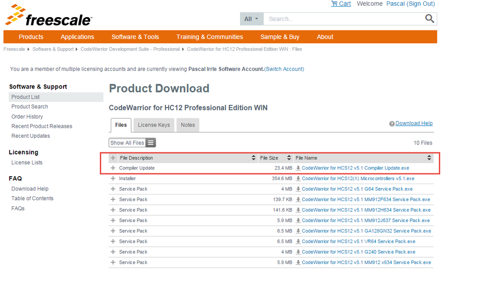Click the Pascal (Sign Out) link
The width and height of the screenshot is (477, 303).
click(x=410, y=4)
